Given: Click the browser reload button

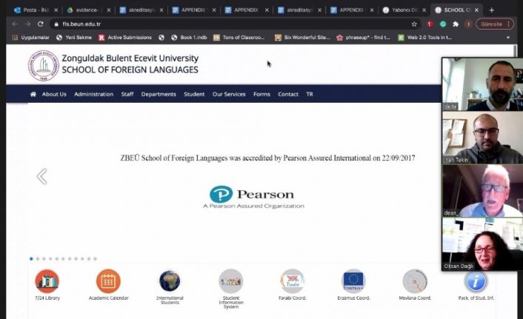Looking at the screenshot, I should (x=40, y=24).
